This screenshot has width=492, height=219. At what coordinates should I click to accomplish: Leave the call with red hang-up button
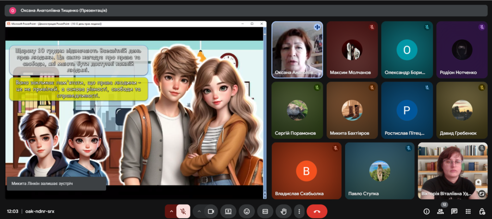tap(317, 211)
